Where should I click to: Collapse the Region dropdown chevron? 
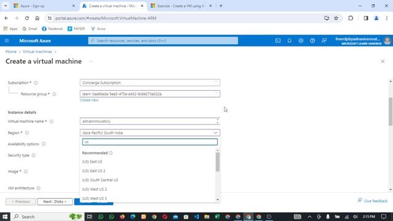(x=216, y=133)
